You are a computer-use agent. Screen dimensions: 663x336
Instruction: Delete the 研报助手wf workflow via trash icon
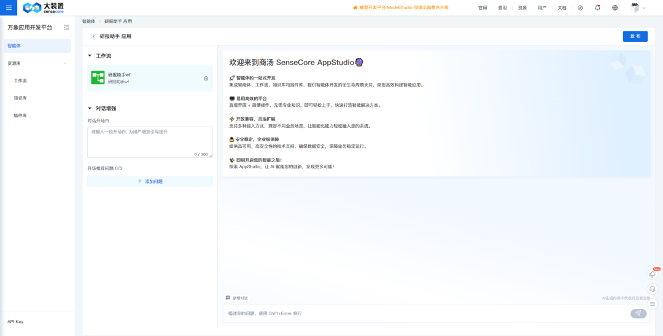point(206,78)
